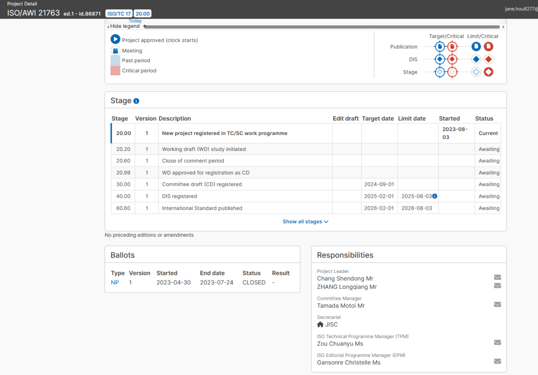Click the info icon beside 2025-08-03 limit date
The width and height of the screenshot is (538, 375).
click(435, 196)
